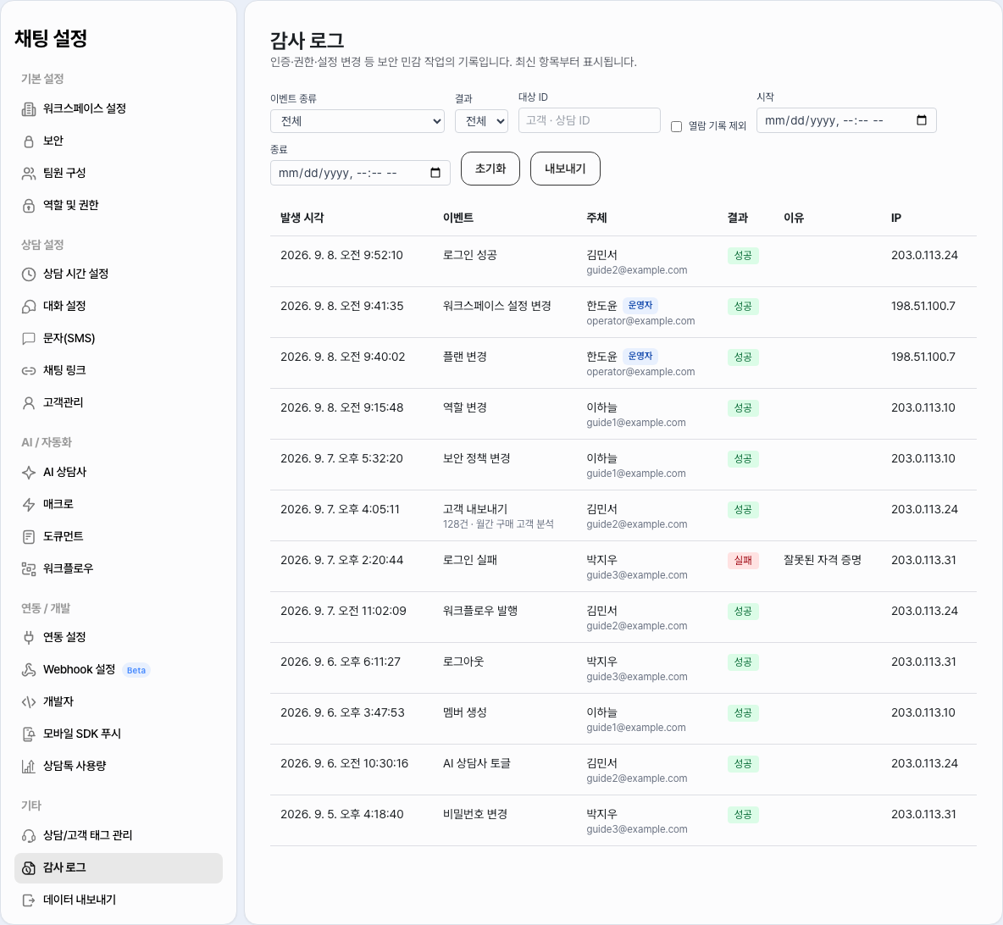Select the 감사 로그 menu item

119,868
